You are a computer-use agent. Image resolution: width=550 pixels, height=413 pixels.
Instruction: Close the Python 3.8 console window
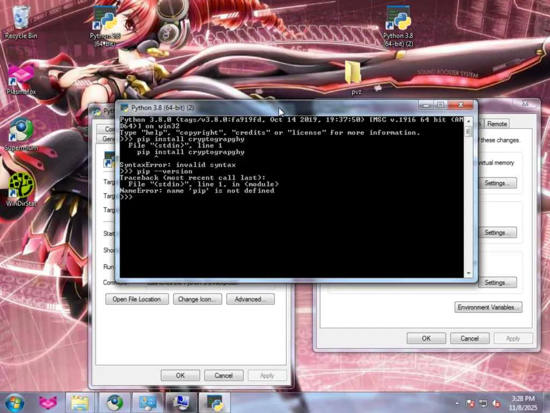tap(461, 105)
